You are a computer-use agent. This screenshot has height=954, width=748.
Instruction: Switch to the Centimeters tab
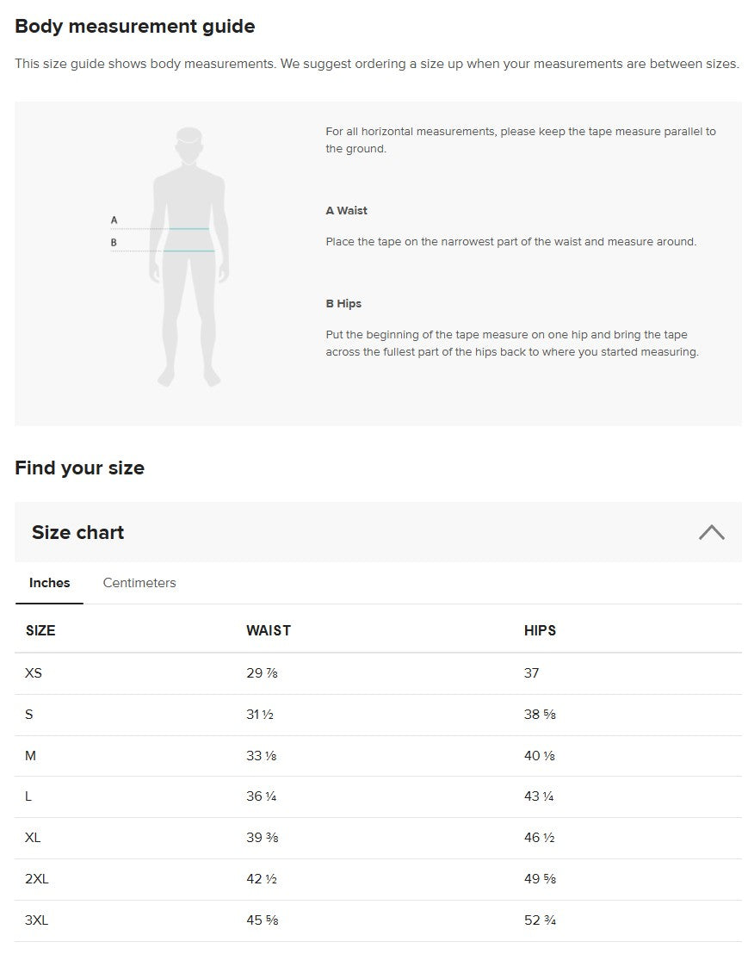(x=139, y=583)
